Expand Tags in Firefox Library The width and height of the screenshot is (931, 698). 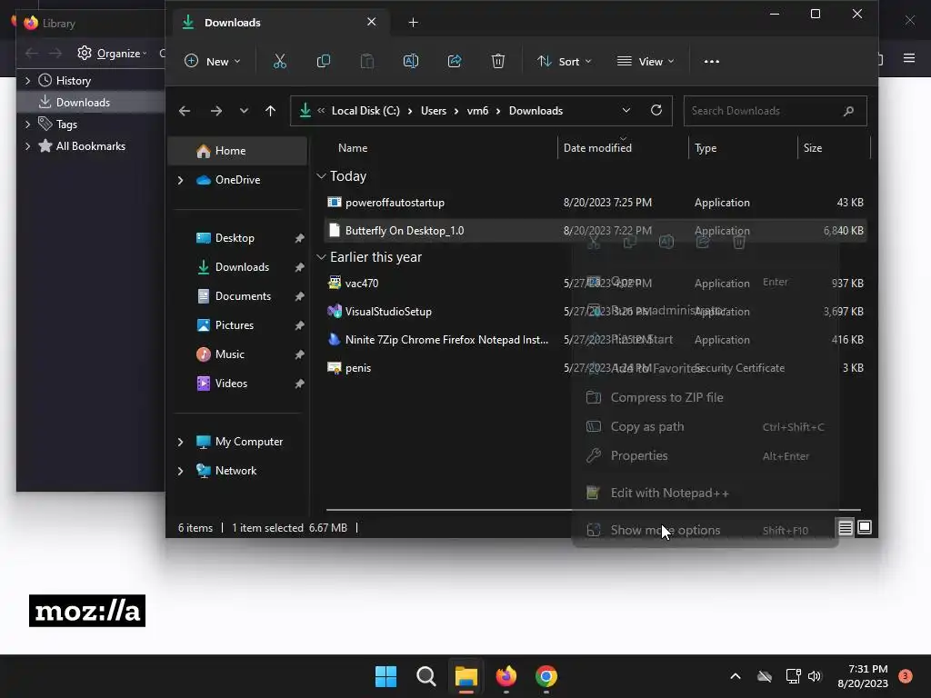(27, 124)
